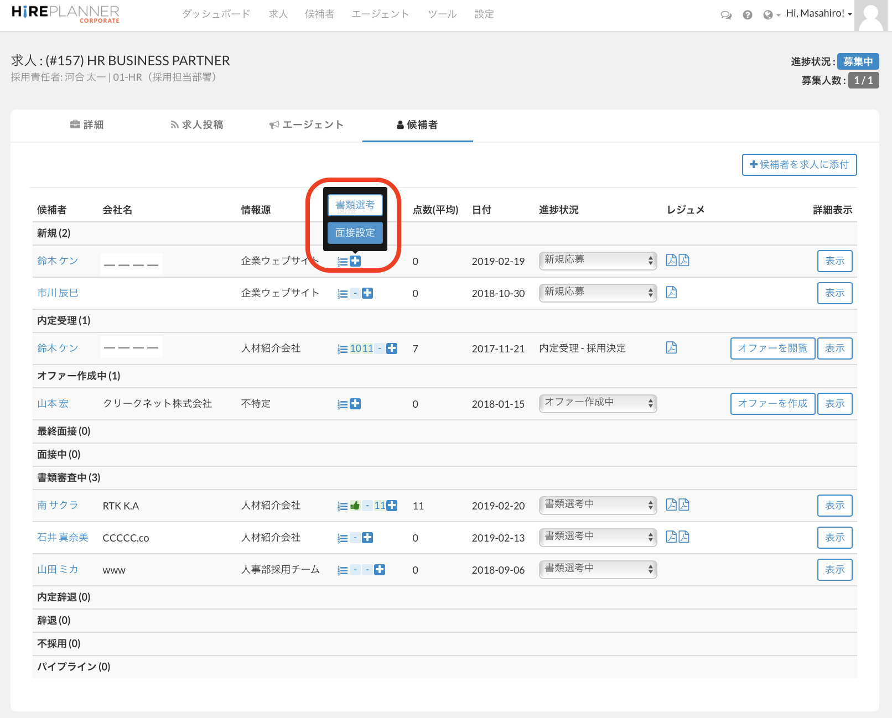This screenshot has height=718, width=892.
Task: Open the list icon for 山本 宏
Action: point(343,404)
